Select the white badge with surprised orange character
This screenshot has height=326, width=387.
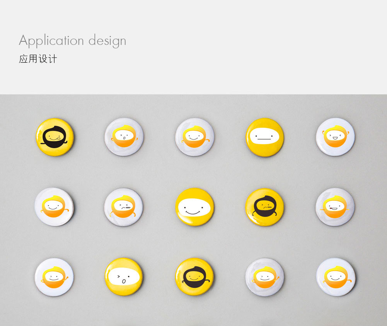[124, 137]
